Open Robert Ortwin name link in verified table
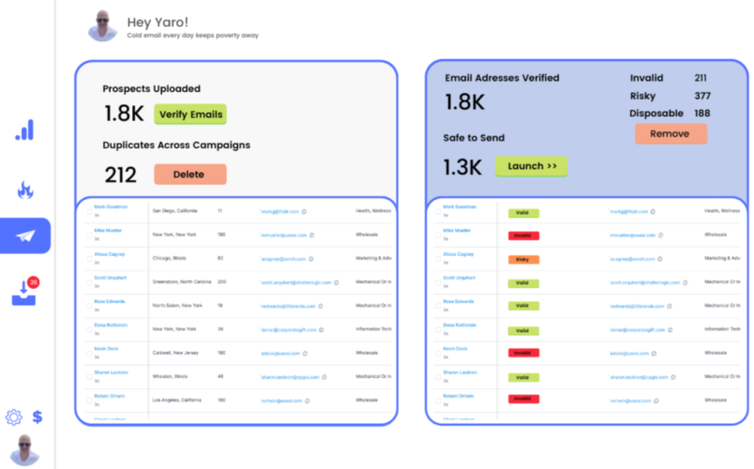This screenshot has width=754, height=469. click(x=459, y=396)
